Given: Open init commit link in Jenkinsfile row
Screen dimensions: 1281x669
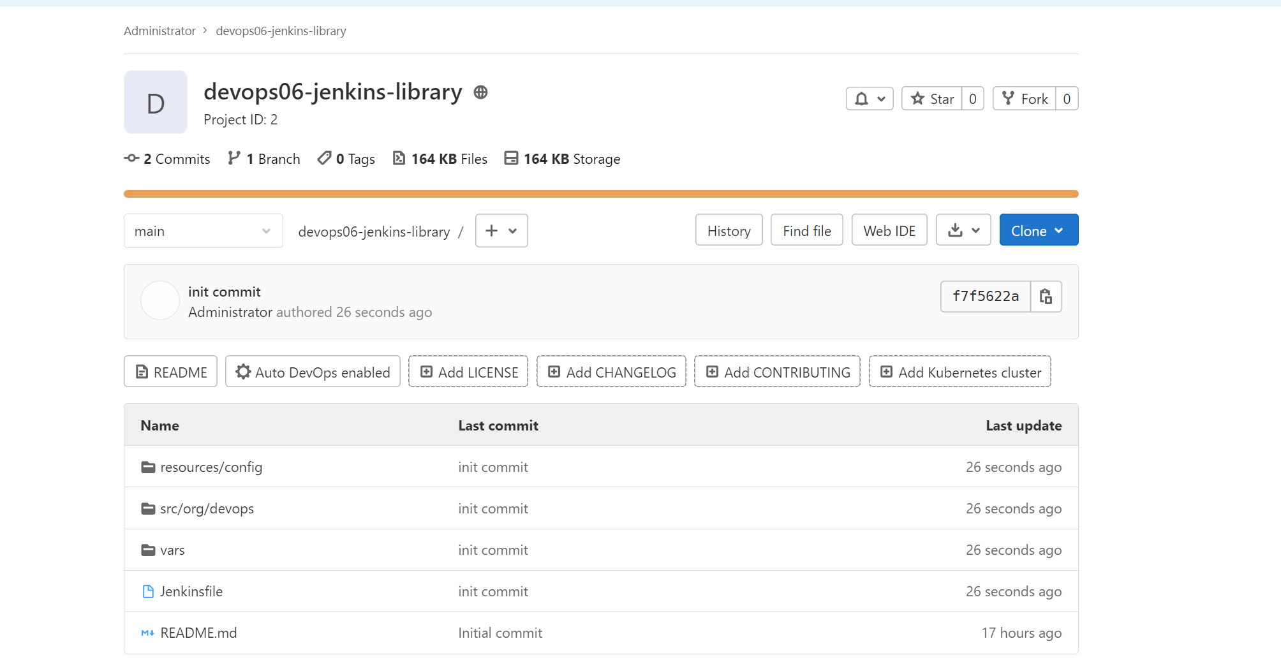Looking at the screenshot, I should (x=493, y=591).
